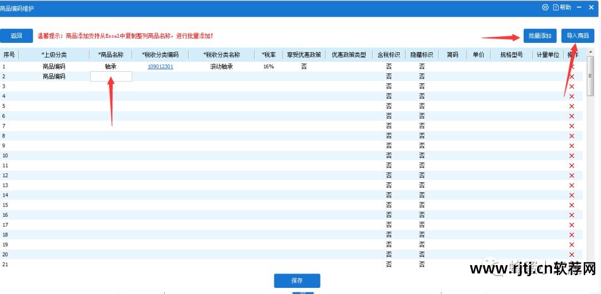601x294 pixels.
Task: Select the 16% tax rate cell
Action: (x=269, y=67)
